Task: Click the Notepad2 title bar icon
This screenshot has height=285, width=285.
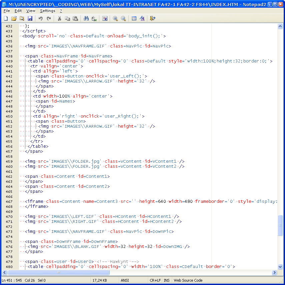Action: 4,4
